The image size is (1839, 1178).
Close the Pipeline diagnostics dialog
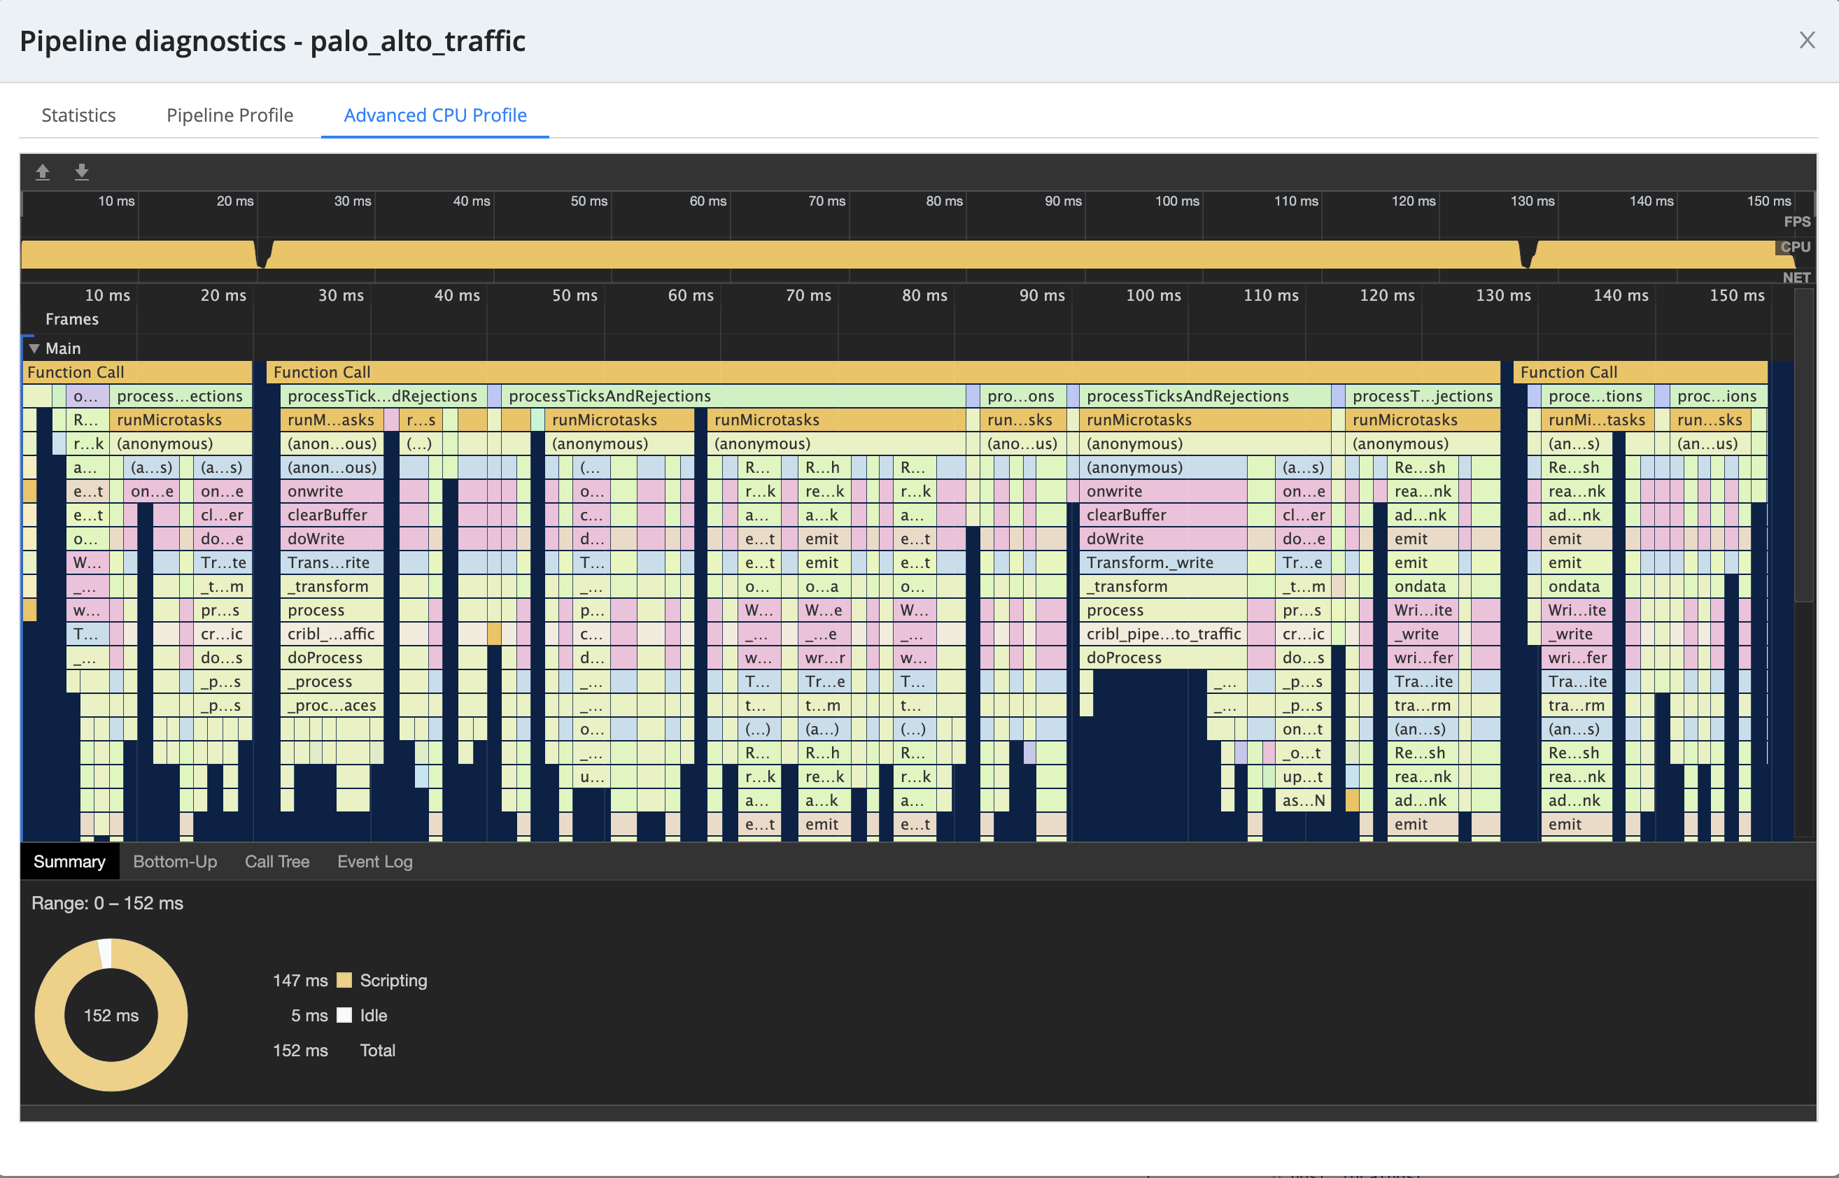[x=1807, y=40]
